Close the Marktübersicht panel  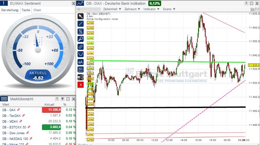click(x=73, y=99)
